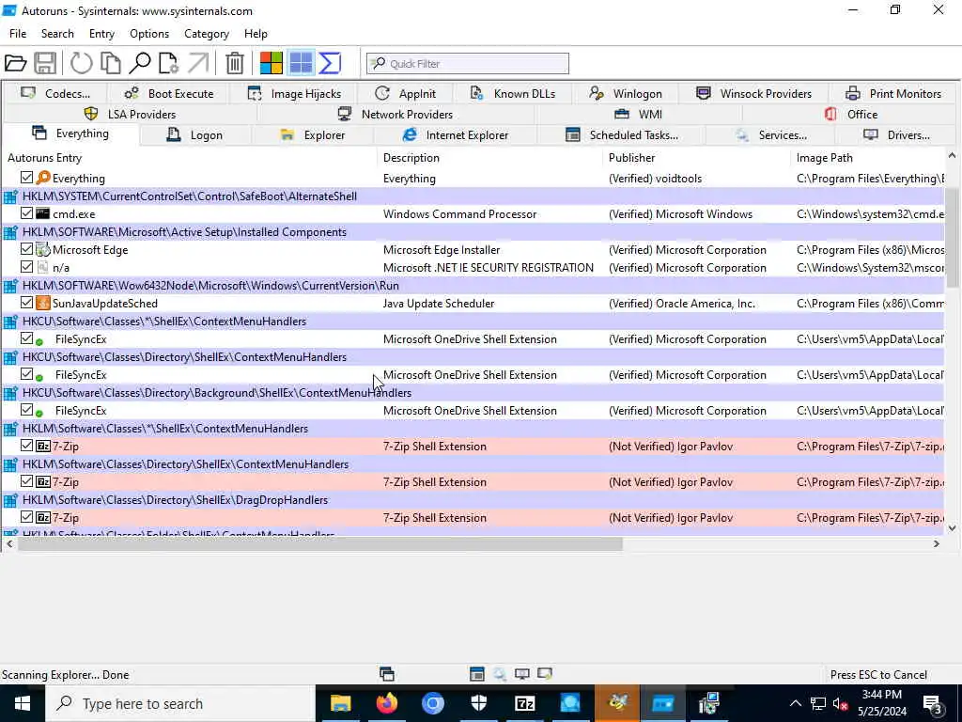The height and width of the screenshot is (722, 962).
Task: Open Firefox from the taskbar
Action: (x=386, y=703)
